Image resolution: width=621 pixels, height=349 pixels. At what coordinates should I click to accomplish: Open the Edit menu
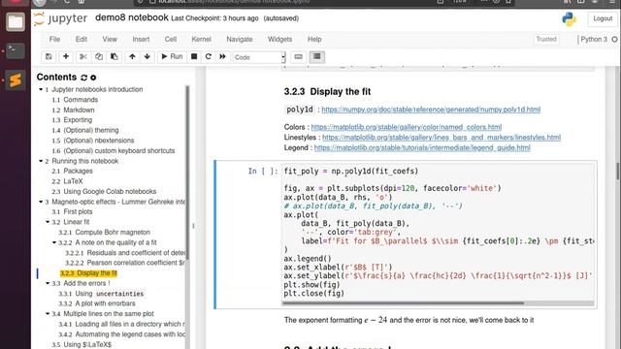click(x=82, y=39)
